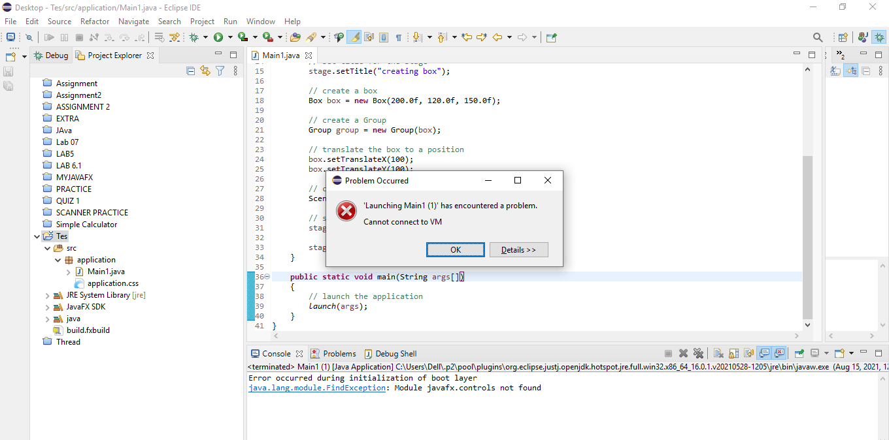The height and width of the screenshot is (440, 889).
Task: Click Details >> button in dialog
Action: pos(518,250)
